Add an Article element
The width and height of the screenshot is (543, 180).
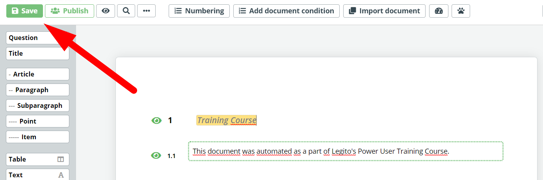[37, 74]
